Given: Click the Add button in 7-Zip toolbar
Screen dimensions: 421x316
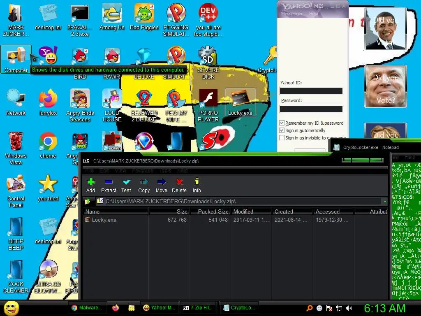Looking at the screenshot, I should pyautogui.click(x=91, y=186).
